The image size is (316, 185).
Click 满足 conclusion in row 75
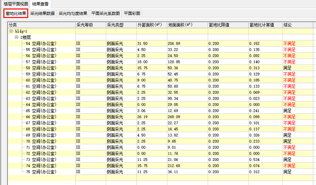tap(287, 172)
